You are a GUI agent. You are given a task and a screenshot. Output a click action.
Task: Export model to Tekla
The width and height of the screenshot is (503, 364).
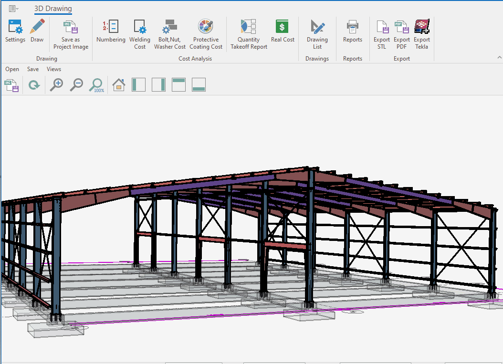click(422, 34)
